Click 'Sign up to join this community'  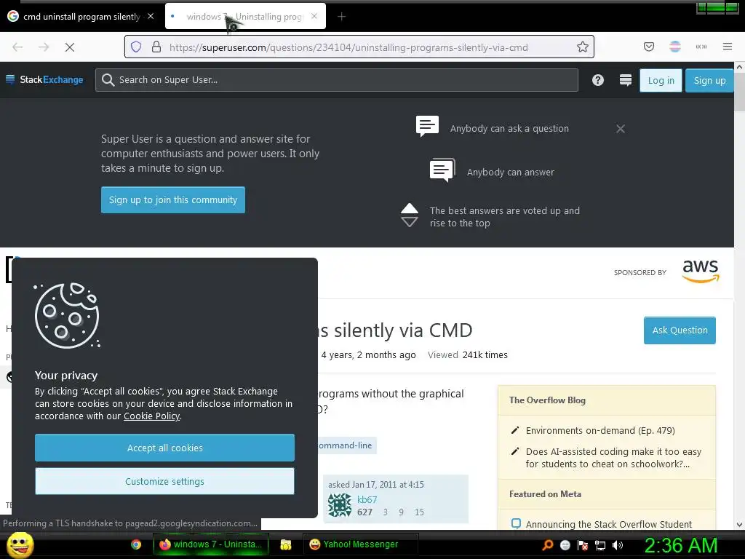173,199
